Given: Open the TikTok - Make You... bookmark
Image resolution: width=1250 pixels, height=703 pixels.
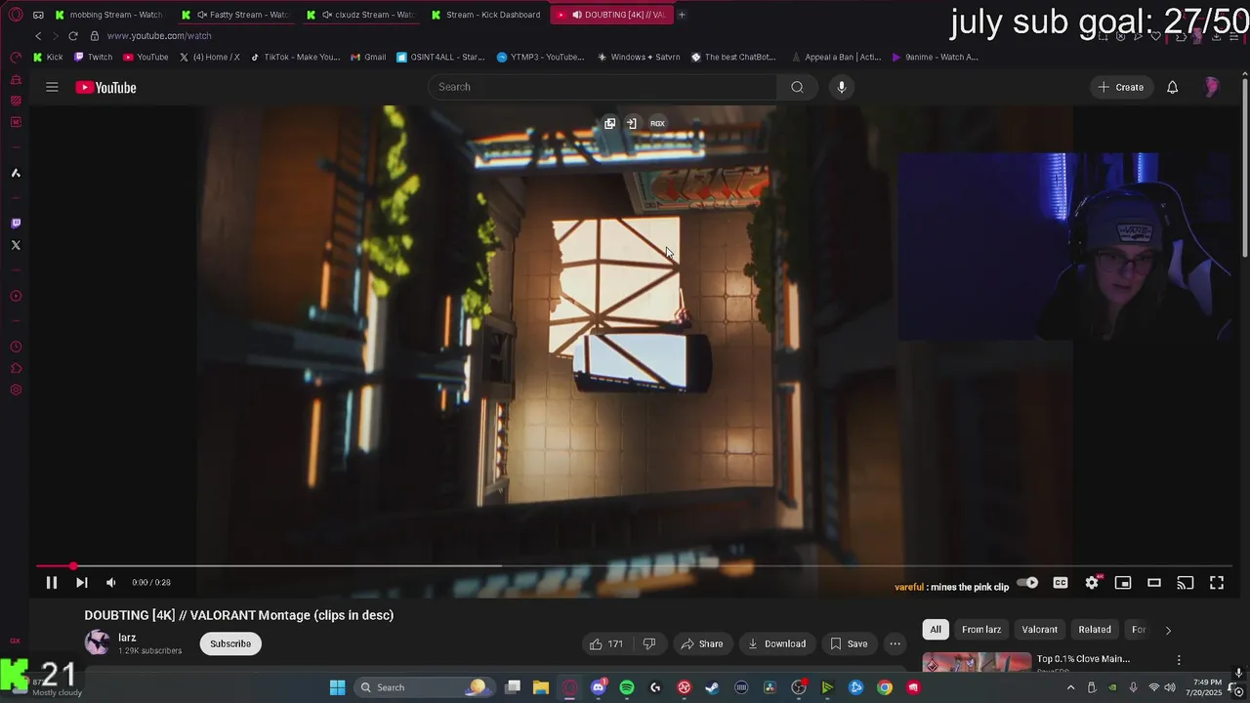Looking at the screenshot, I should coord(295,57).
